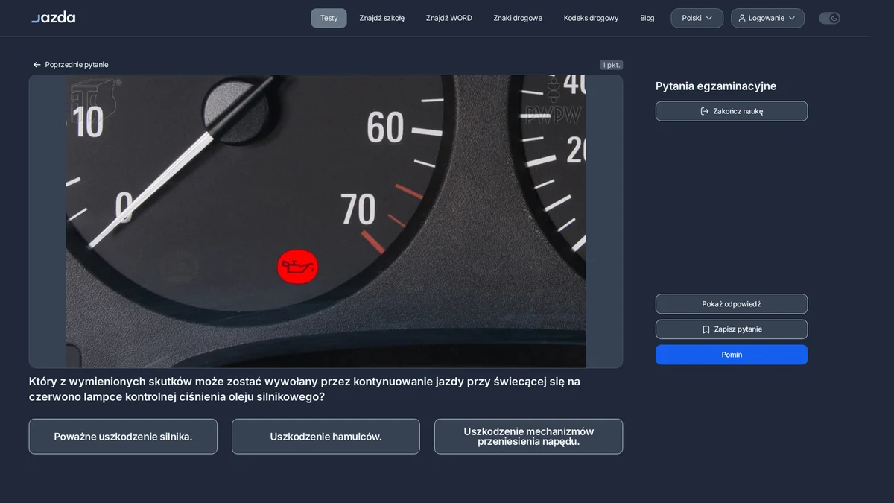
Task: Click the dashboard oil lamp question image
Action: (x=326, y=221)
